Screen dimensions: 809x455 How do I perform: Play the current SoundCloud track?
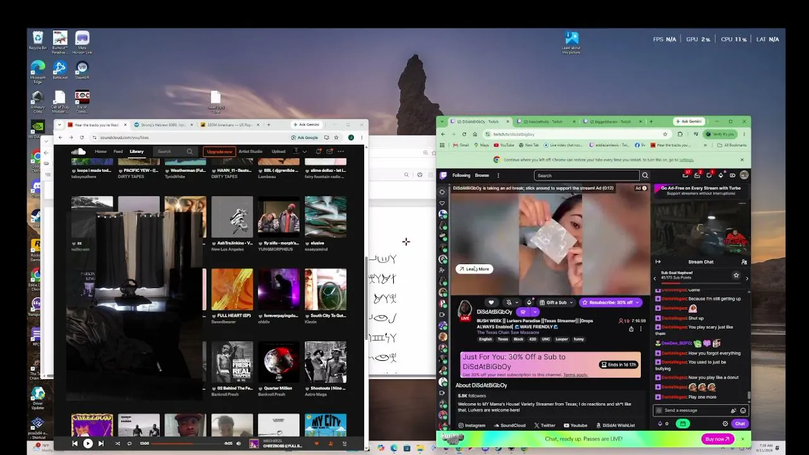[x=88, y=444]
